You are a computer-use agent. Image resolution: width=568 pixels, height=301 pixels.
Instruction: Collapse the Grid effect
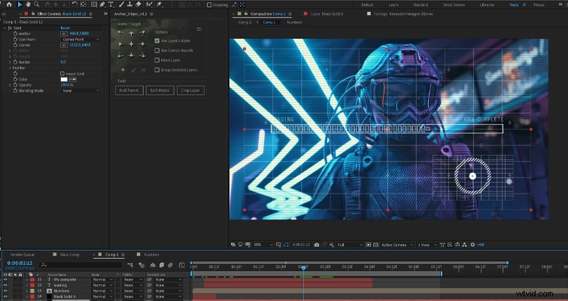point(5,28)
